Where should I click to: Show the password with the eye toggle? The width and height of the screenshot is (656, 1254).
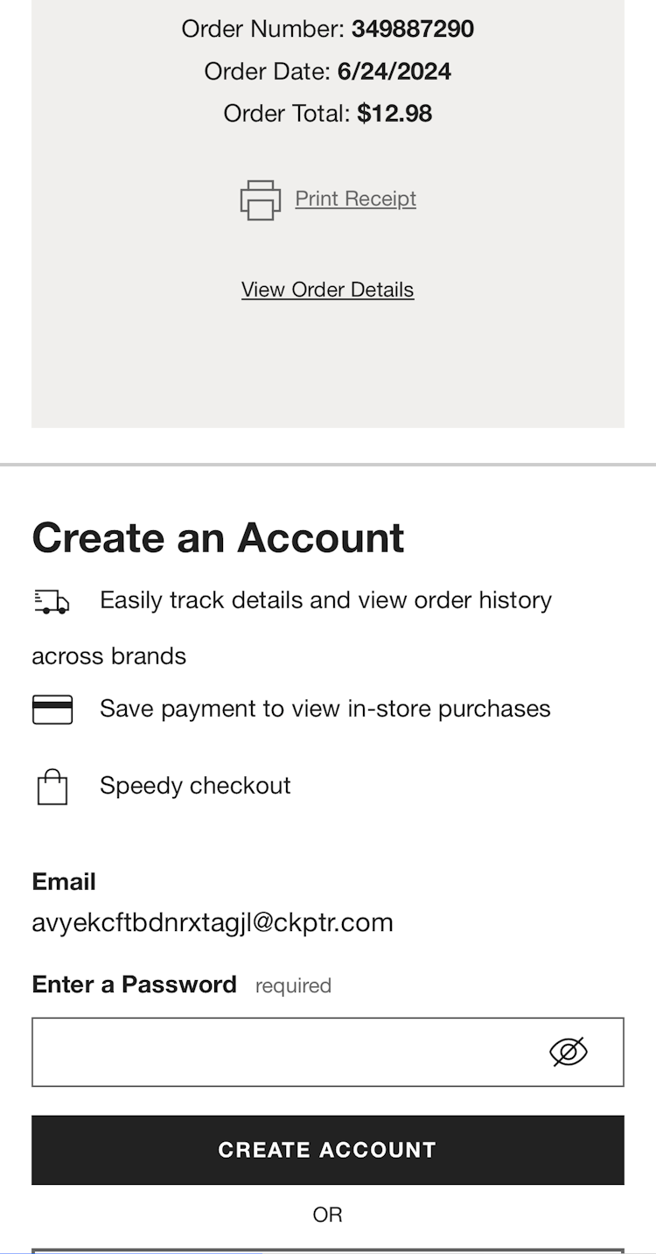point(568,1051)
